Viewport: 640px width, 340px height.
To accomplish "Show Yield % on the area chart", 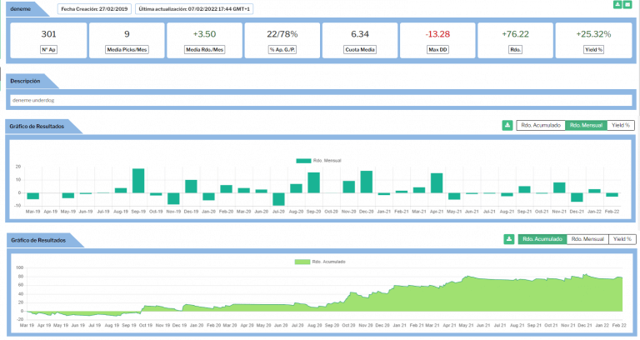I will pyautogui.click(x=622, y=239).
